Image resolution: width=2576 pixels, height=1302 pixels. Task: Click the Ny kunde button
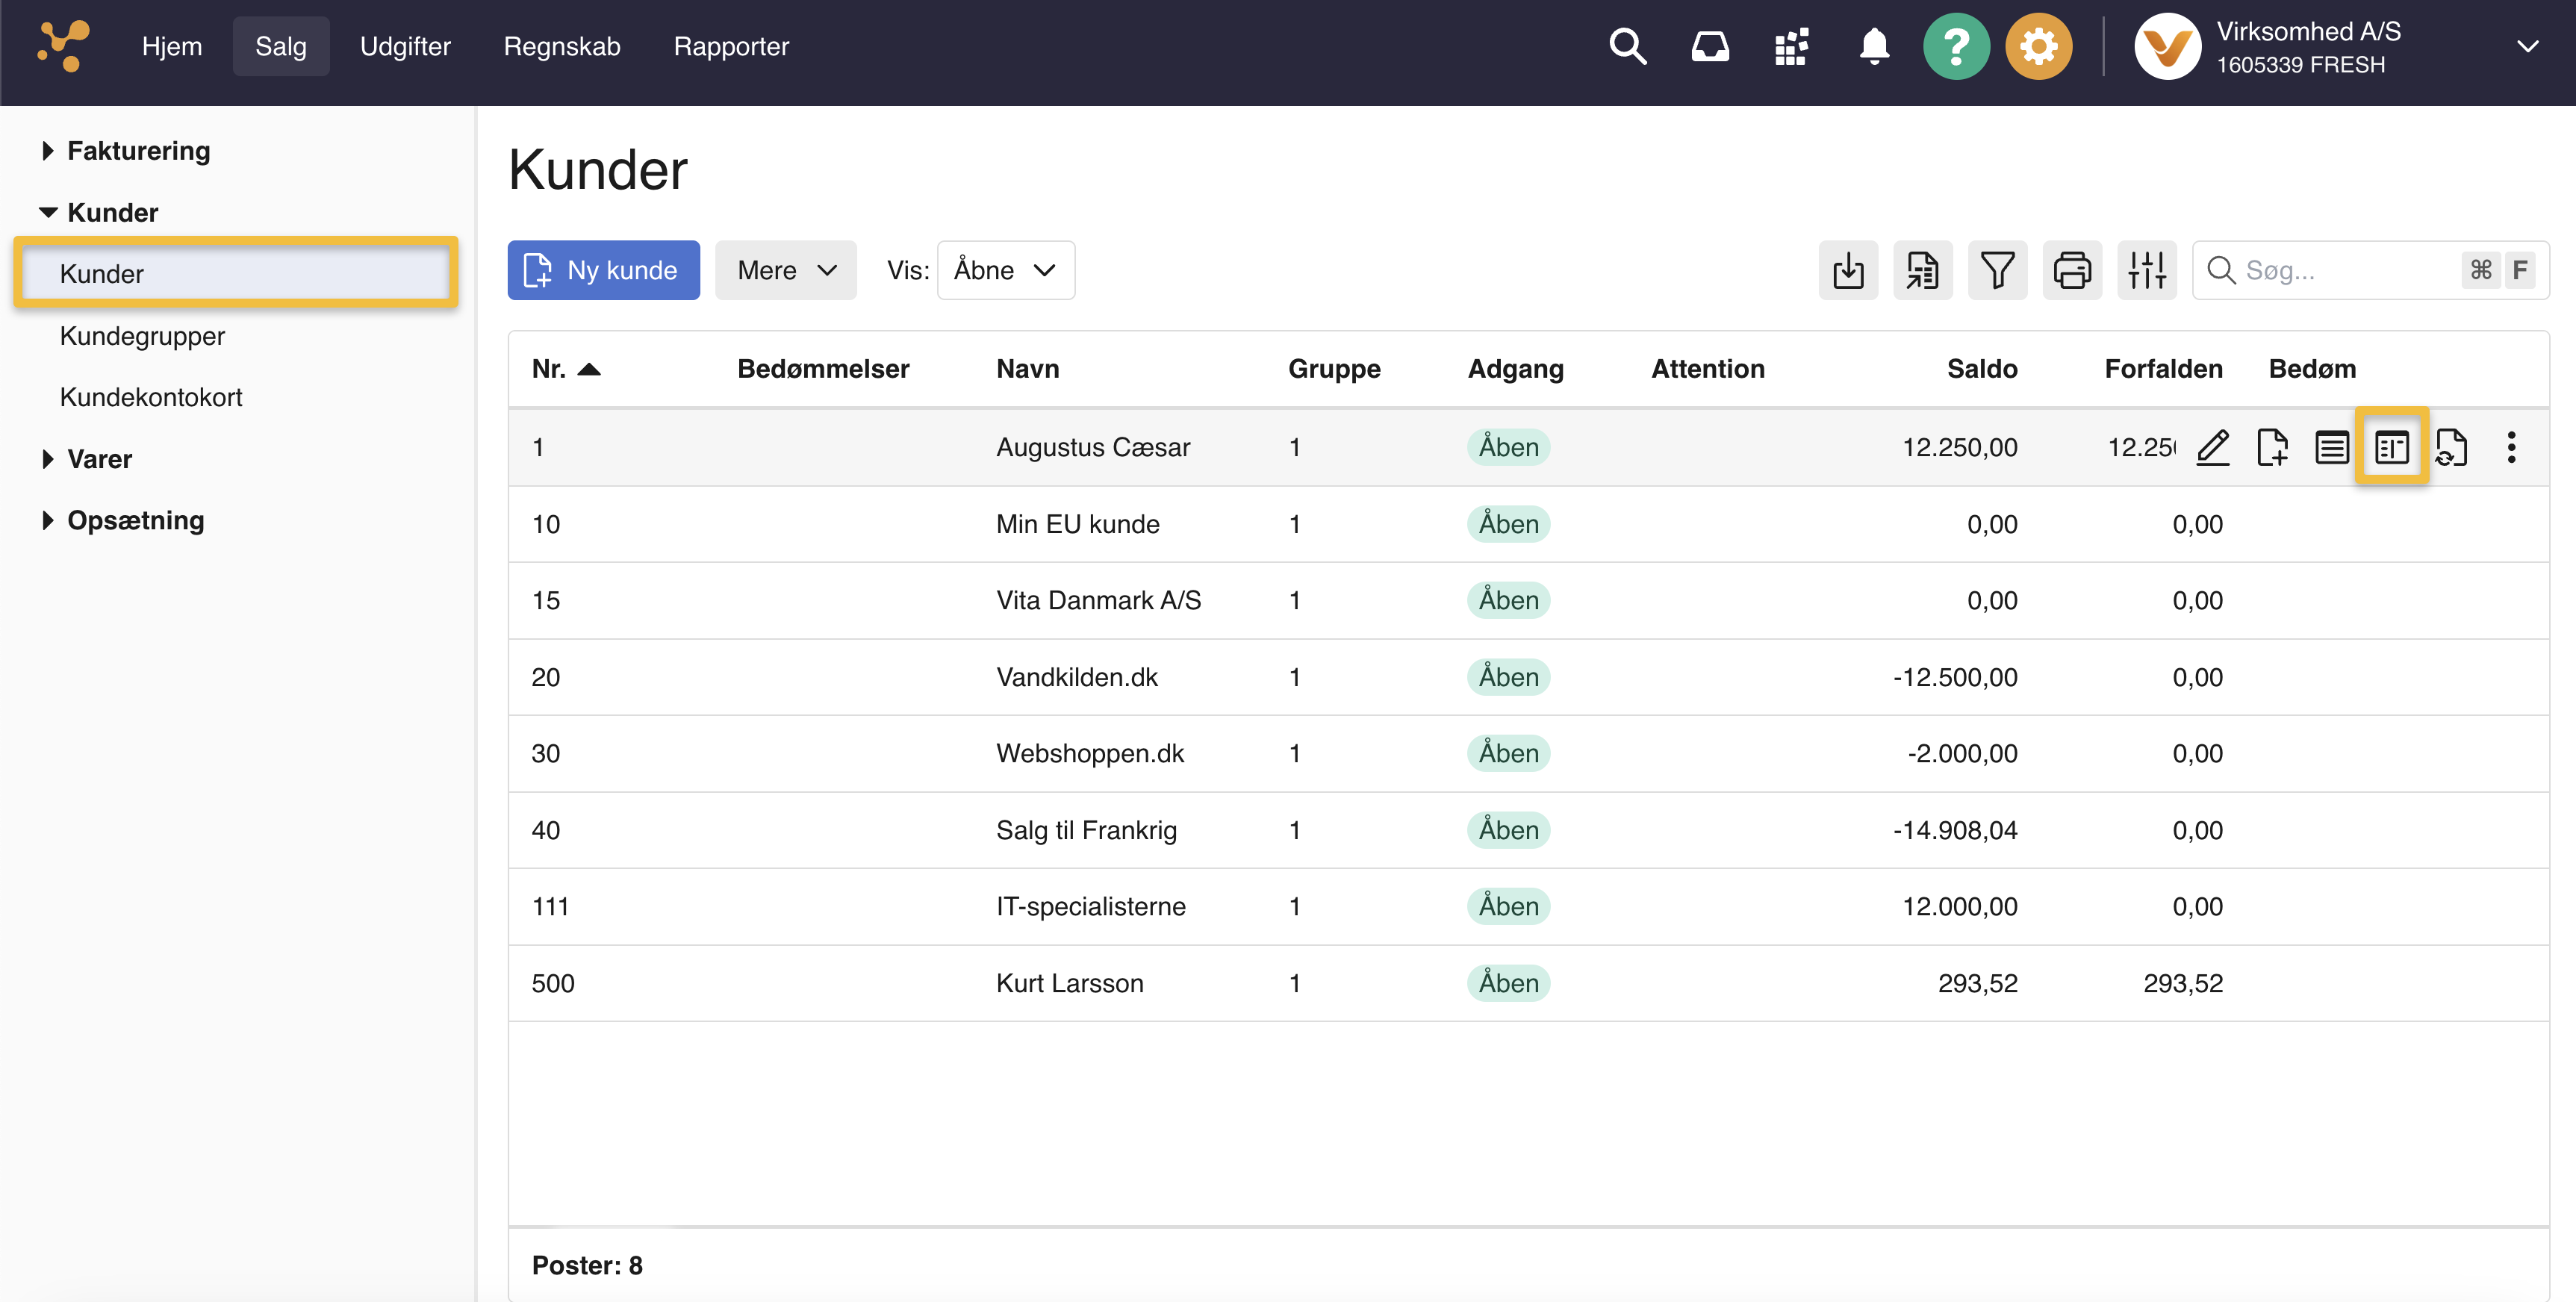(x=603, y=270)
